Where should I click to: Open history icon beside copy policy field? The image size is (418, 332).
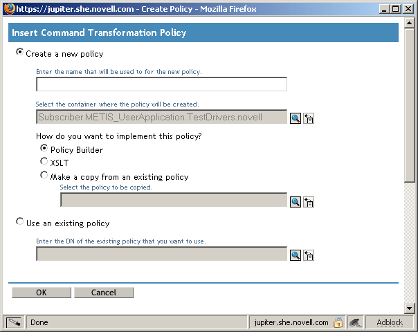309,201
